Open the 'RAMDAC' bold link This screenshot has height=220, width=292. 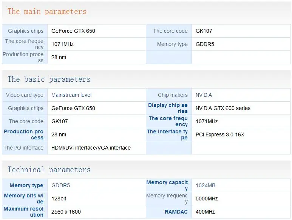click(x=176, y=212)
